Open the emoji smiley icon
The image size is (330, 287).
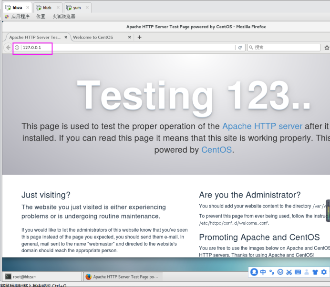(280, 272)
